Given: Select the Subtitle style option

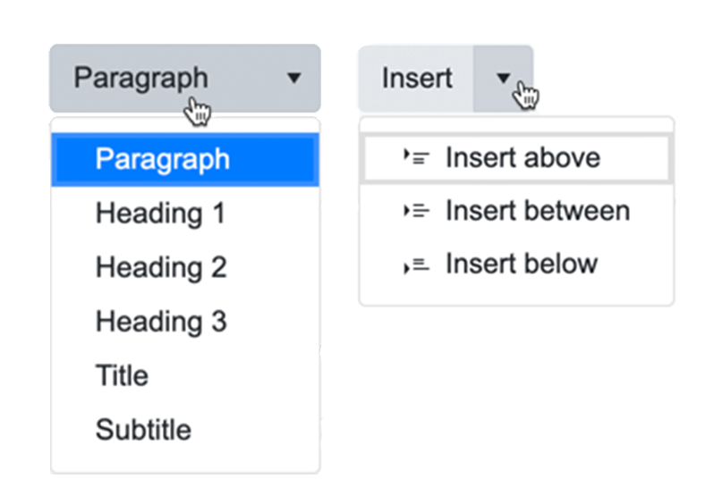Looking at the screenshot, I should pos(143,430).
